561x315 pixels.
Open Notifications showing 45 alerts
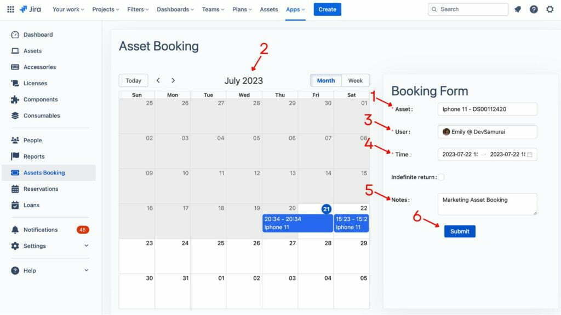click(42, 230)
